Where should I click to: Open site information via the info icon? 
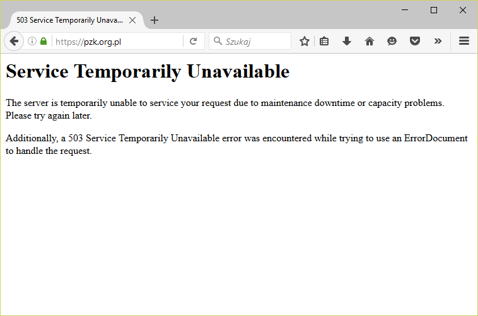coord(32,41)
